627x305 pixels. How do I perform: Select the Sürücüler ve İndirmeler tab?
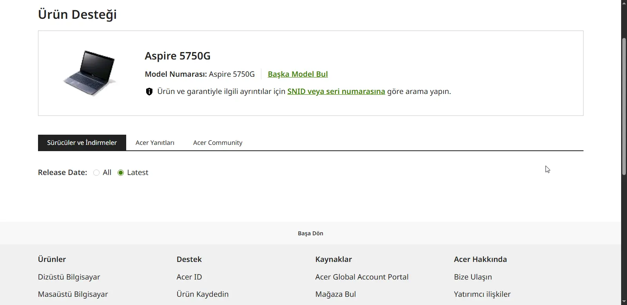click(x=82, y=143)
